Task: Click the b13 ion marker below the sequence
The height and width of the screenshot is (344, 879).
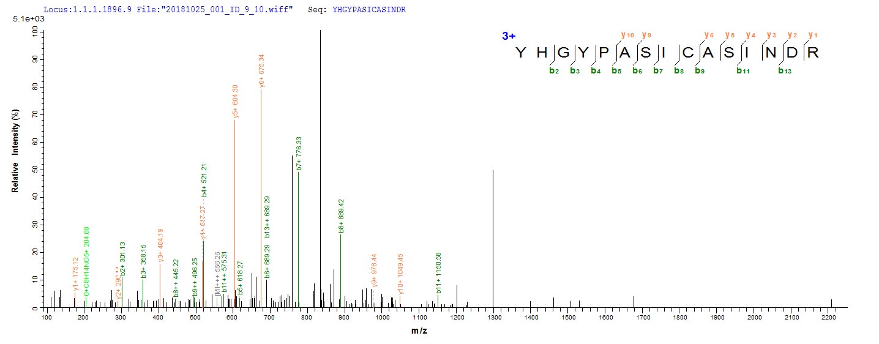Action: 784,70
